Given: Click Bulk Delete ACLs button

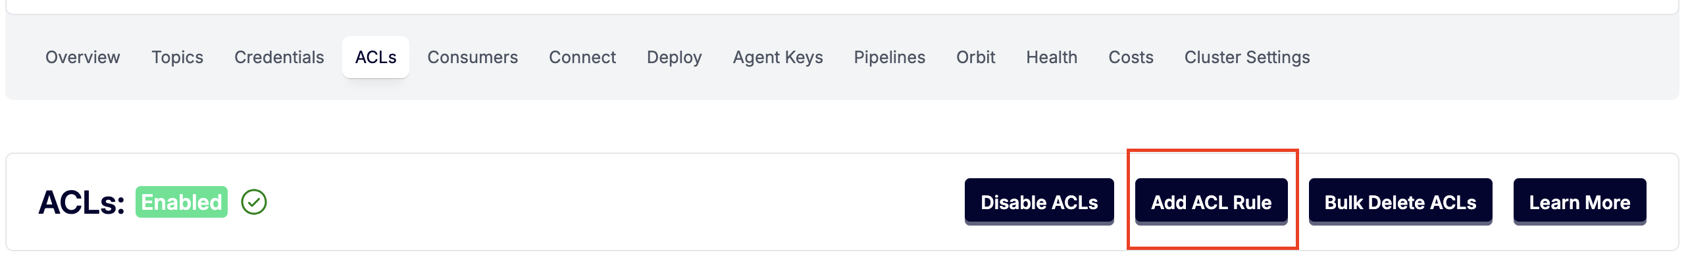Looking at the screenshot, I should 1400,202.
